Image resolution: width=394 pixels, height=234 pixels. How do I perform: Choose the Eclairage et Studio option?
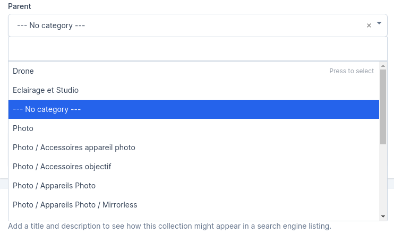(x=194, y=90)
